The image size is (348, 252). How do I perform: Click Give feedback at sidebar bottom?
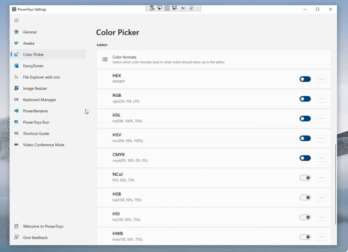35,238
